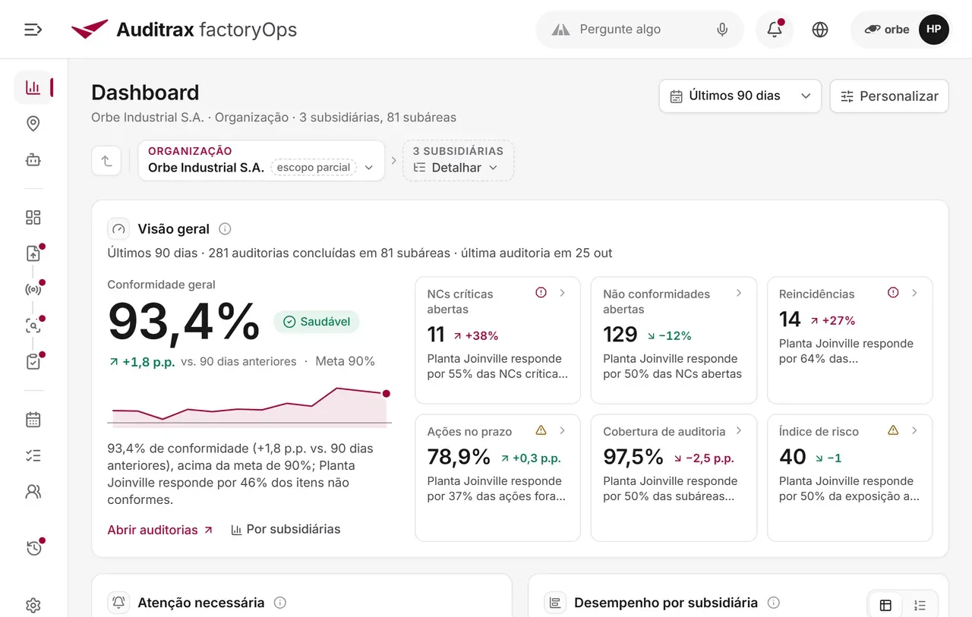
Task: Click warning icon on Índice de risco card
Action: [x=893, y=430]
